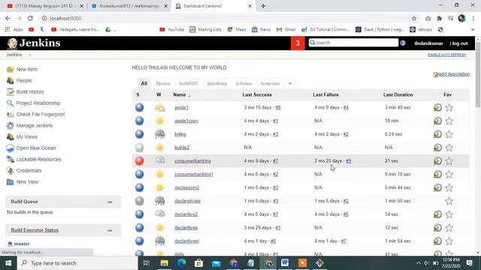Click apple1 weather report icon
This screenshot has height=270, width=481.
point(159,107)
